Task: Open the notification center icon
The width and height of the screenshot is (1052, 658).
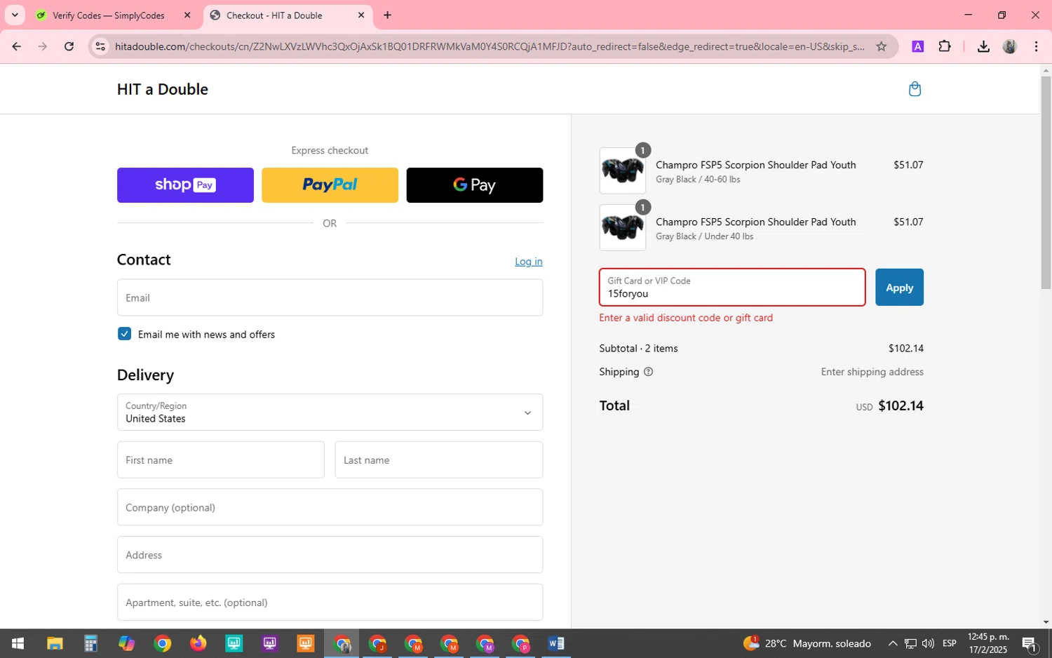Action: pos(1030,643)
